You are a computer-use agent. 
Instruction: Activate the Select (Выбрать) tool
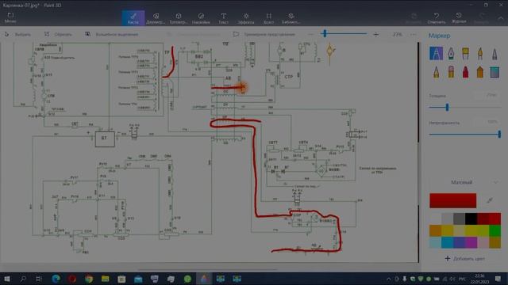18,34
